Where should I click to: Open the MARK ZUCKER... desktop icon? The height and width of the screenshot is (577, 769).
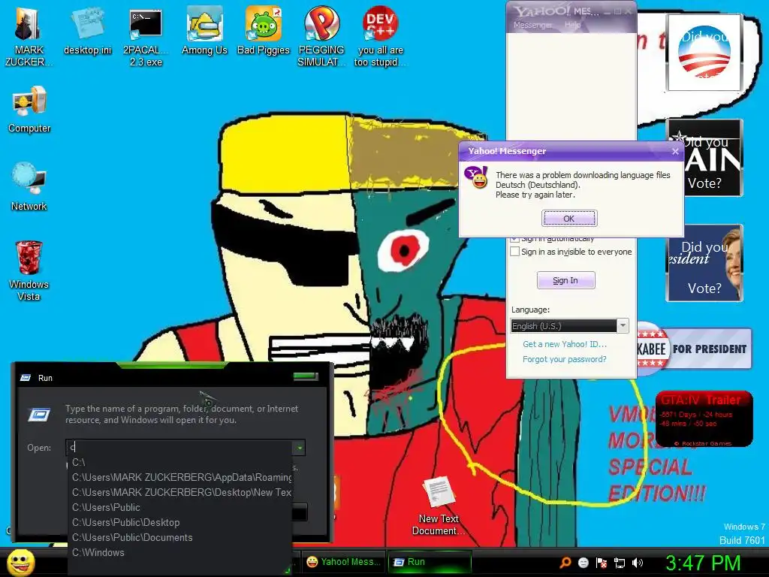pos(28,37)
